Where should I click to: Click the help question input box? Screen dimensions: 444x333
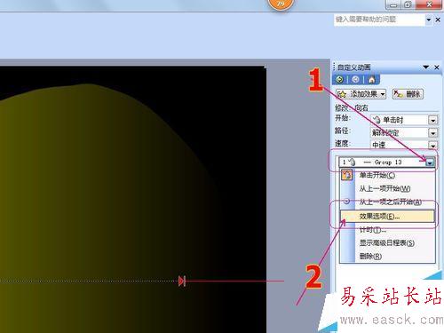[379, 20]
